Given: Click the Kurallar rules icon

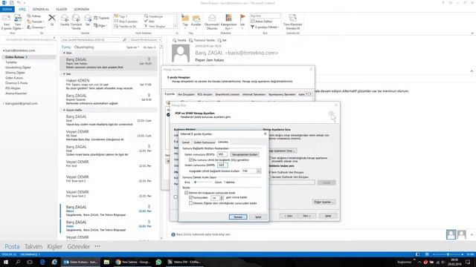Looking at the screenshot, I should tap(196, 18).
